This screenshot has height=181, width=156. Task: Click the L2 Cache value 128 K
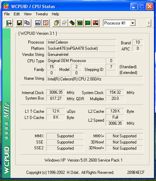pos(115,111)
